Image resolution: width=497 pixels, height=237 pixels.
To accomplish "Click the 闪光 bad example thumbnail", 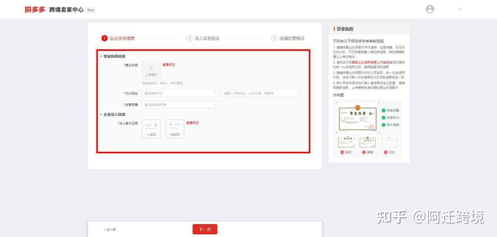I will [389, 142].
